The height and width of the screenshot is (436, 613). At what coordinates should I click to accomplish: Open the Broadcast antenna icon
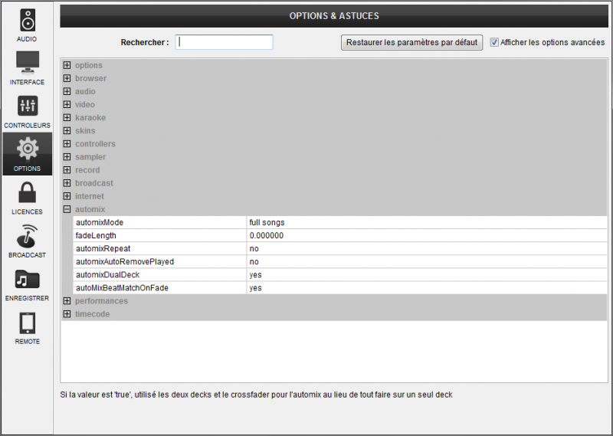click(x=27, y=236)
